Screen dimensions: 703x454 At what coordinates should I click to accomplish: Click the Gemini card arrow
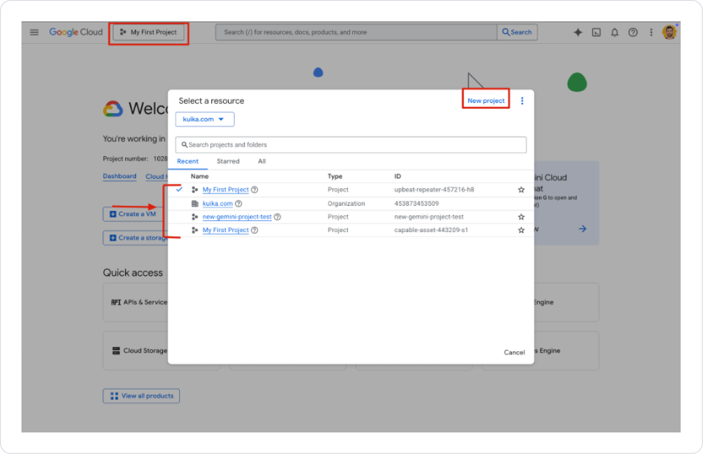582,229
